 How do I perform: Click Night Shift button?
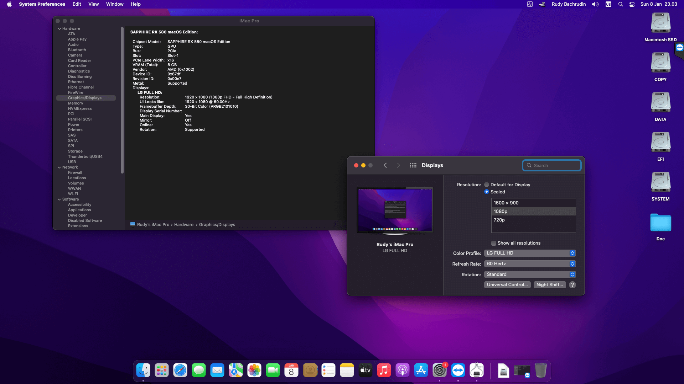550,285
